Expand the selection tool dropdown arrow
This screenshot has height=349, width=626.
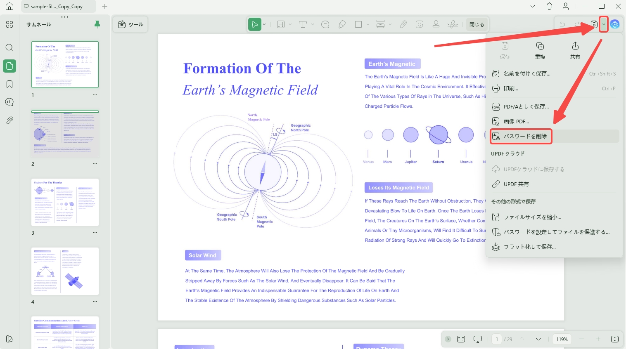[x=264, y=24]
